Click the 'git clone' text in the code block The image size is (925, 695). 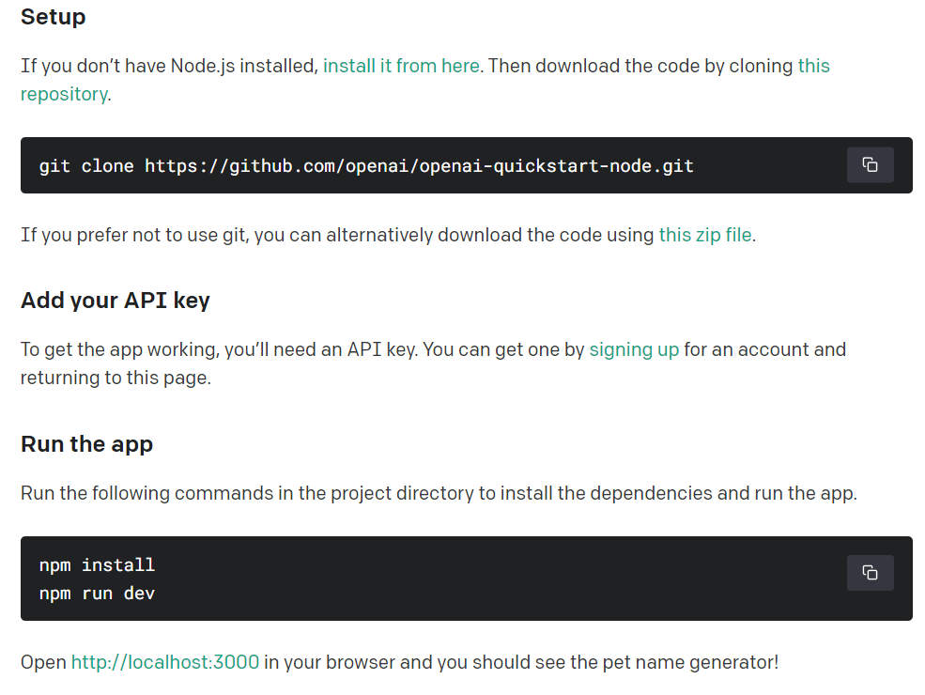point(86,166)
